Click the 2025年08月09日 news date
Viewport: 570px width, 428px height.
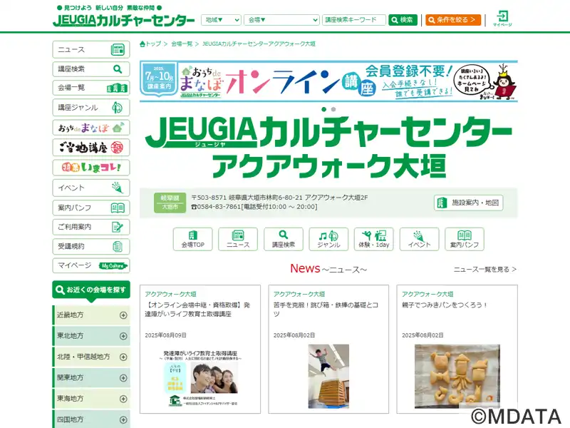tap(166, 335)
